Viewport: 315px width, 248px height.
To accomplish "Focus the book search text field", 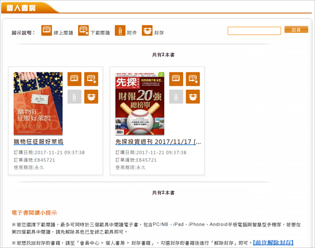I will click(254, 30).
